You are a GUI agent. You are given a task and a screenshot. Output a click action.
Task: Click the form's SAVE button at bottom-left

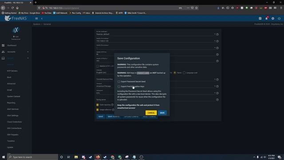pos(101,116)
